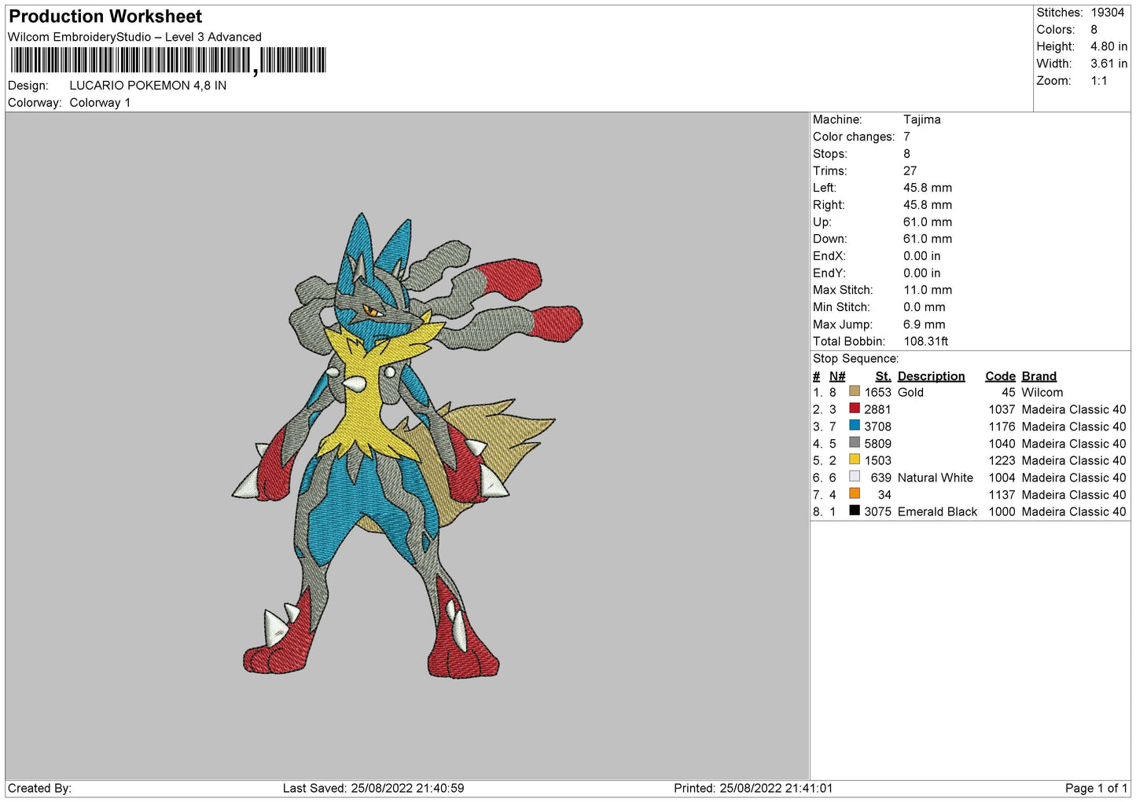Click the 'N#' column header
Screen dimensions: 1136x802
837,376
